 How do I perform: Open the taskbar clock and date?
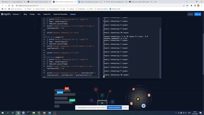195,113
